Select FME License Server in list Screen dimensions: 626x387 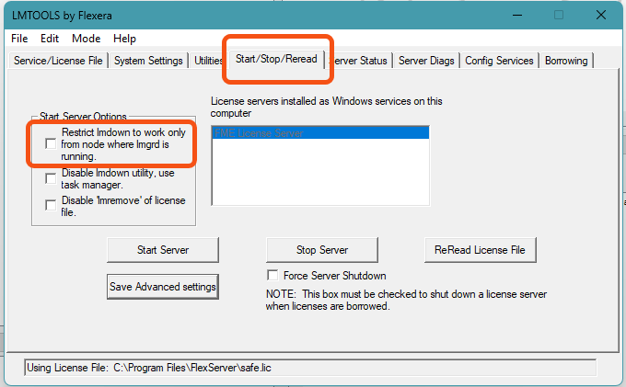320,132
